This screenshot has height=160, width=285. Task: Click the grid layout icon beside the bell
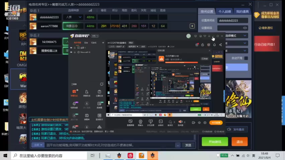[209, 45]
